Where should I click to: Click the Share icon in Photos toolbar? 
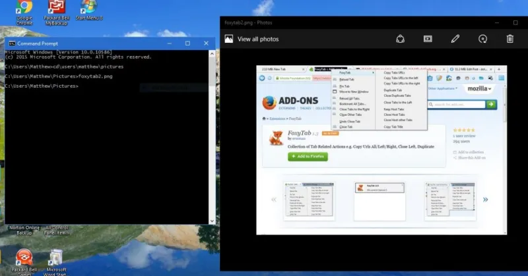[x=400, y=39]
